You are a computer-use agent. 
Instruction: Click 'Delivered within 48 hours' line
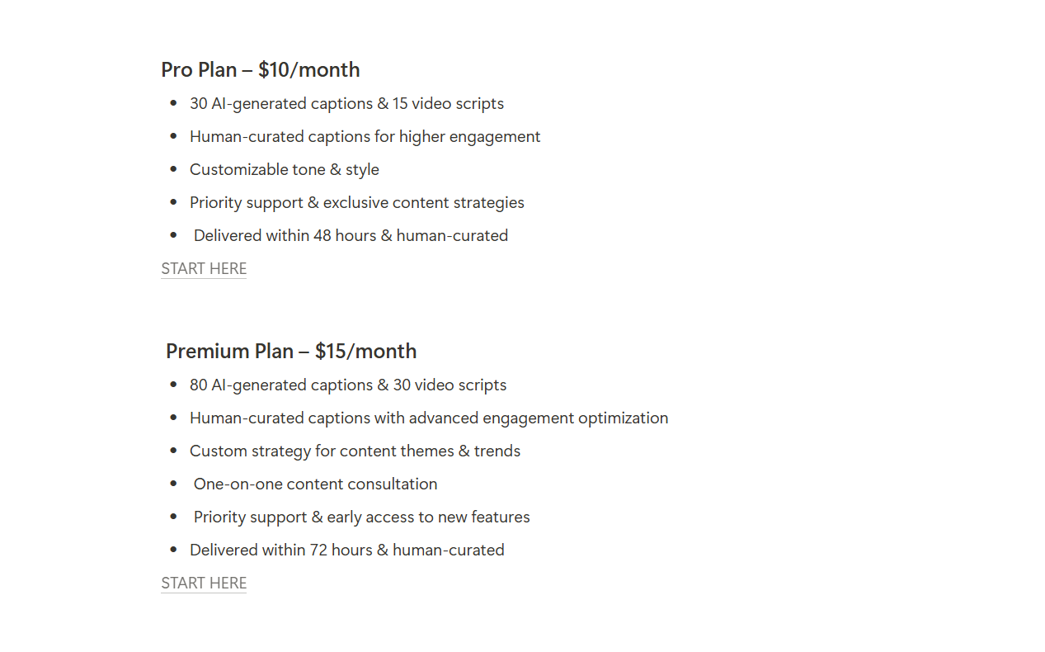pos(351,236)
